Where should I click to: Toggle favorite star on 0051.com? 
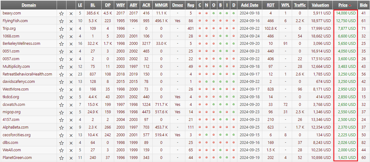(62, 52)
